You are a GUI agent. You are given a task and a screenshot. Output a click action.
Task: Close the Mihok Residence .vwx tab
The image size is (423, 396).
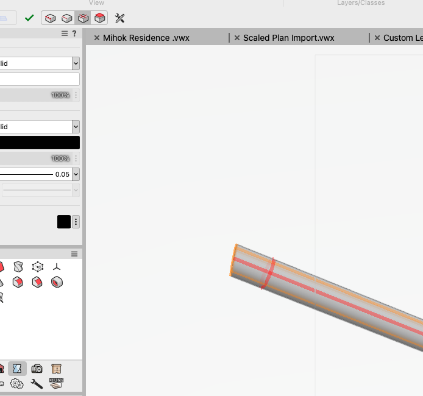click(96, 38)
